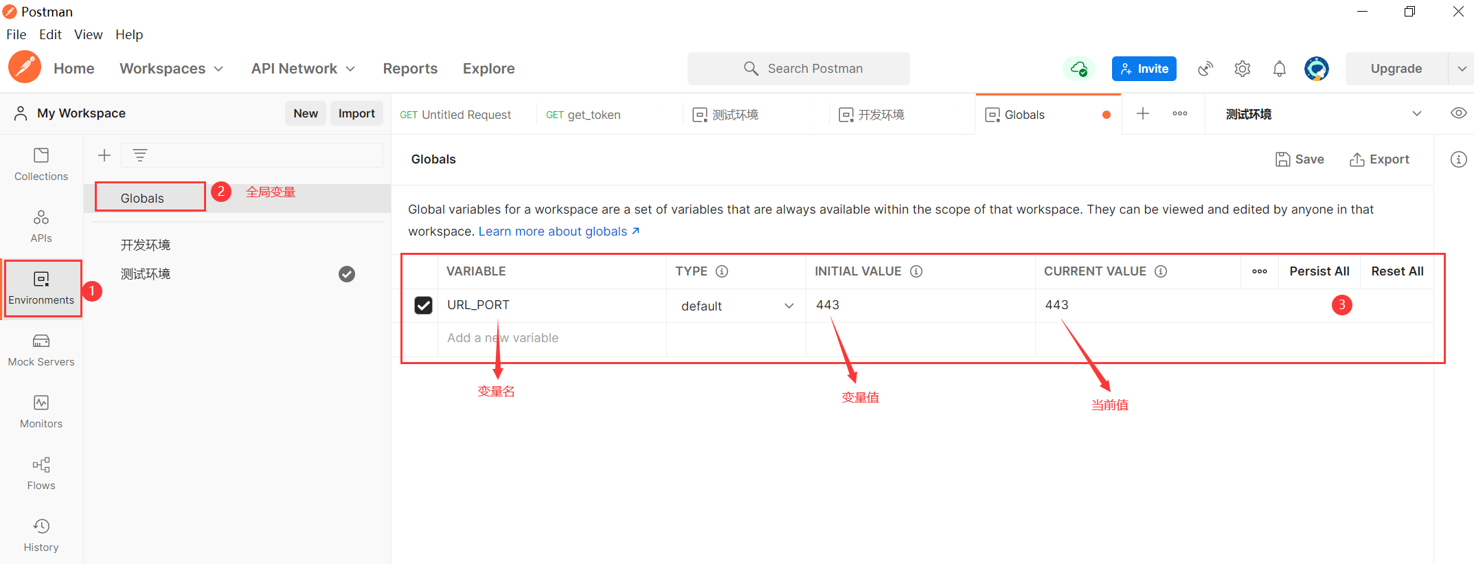The height and width of the screenshot is (564, 1474).
Task: Click the Save button for Globals
Action: (x=1300, y=159)
